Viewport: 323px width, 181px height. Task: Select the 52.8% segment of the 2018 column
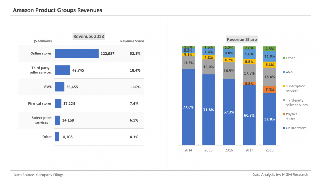point(269,119)
